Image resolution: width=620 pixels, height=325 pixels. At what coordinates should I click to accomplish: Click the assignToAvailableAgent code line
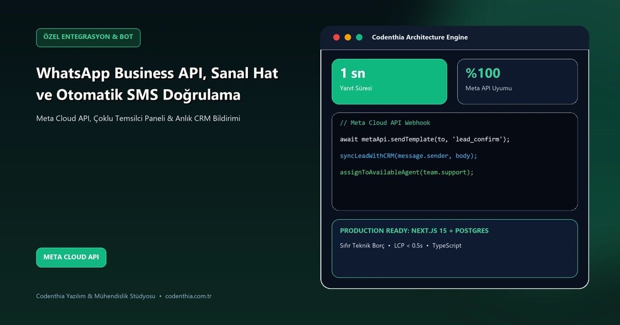coord(407,172)
